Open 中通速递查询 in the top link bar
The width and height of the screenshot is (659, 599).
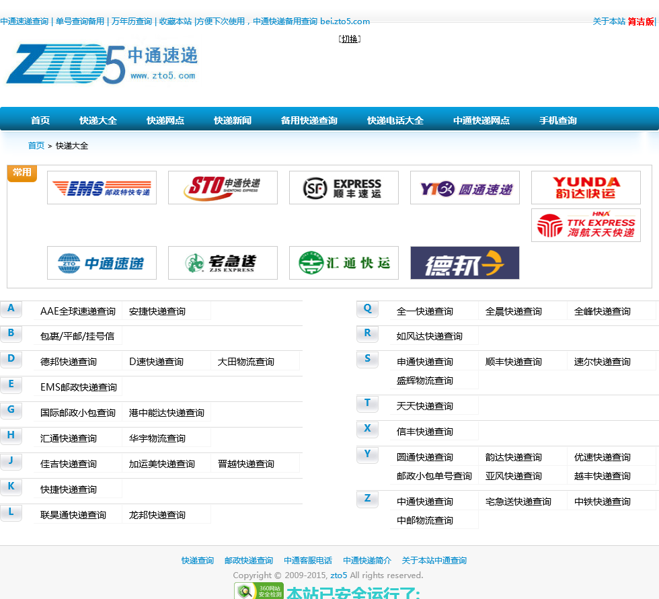click(x=24, y=22)
